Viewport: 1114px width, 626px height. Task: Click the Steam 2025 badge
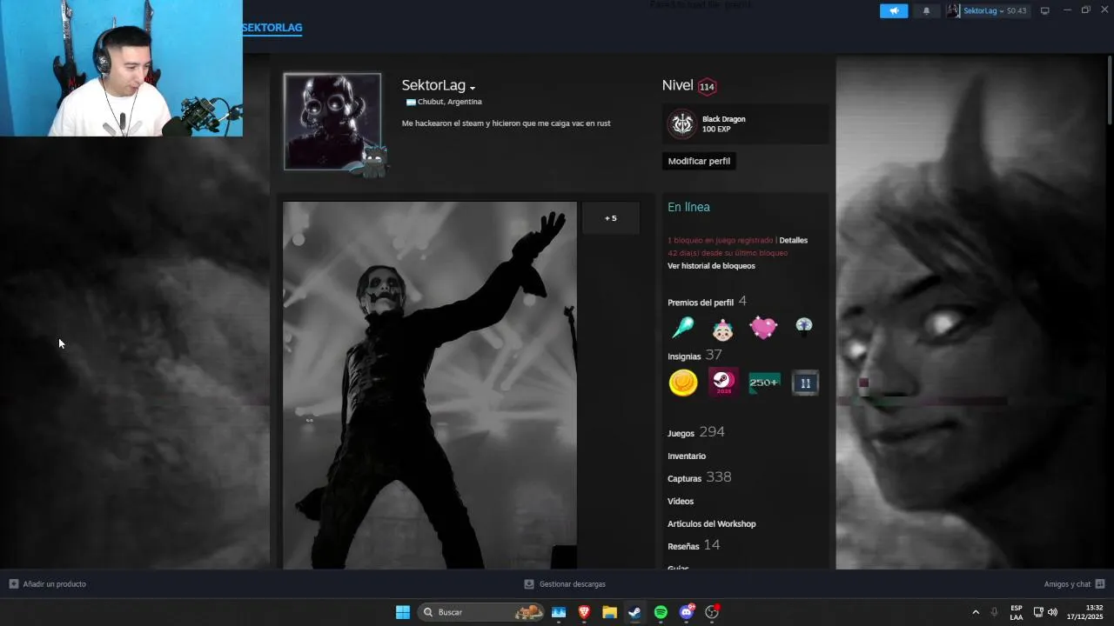tap(723, 383)
